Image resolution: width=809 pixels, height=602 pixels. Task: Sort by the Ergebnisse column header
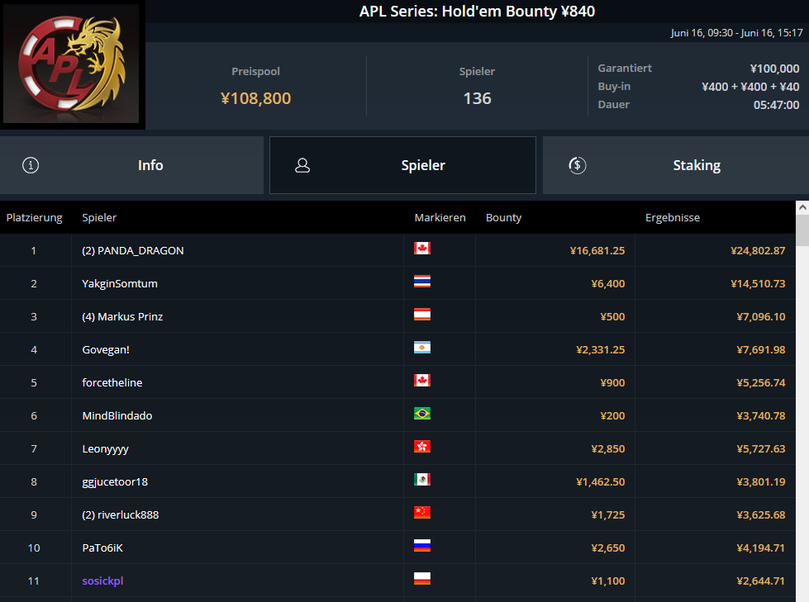tap(673, 217)
